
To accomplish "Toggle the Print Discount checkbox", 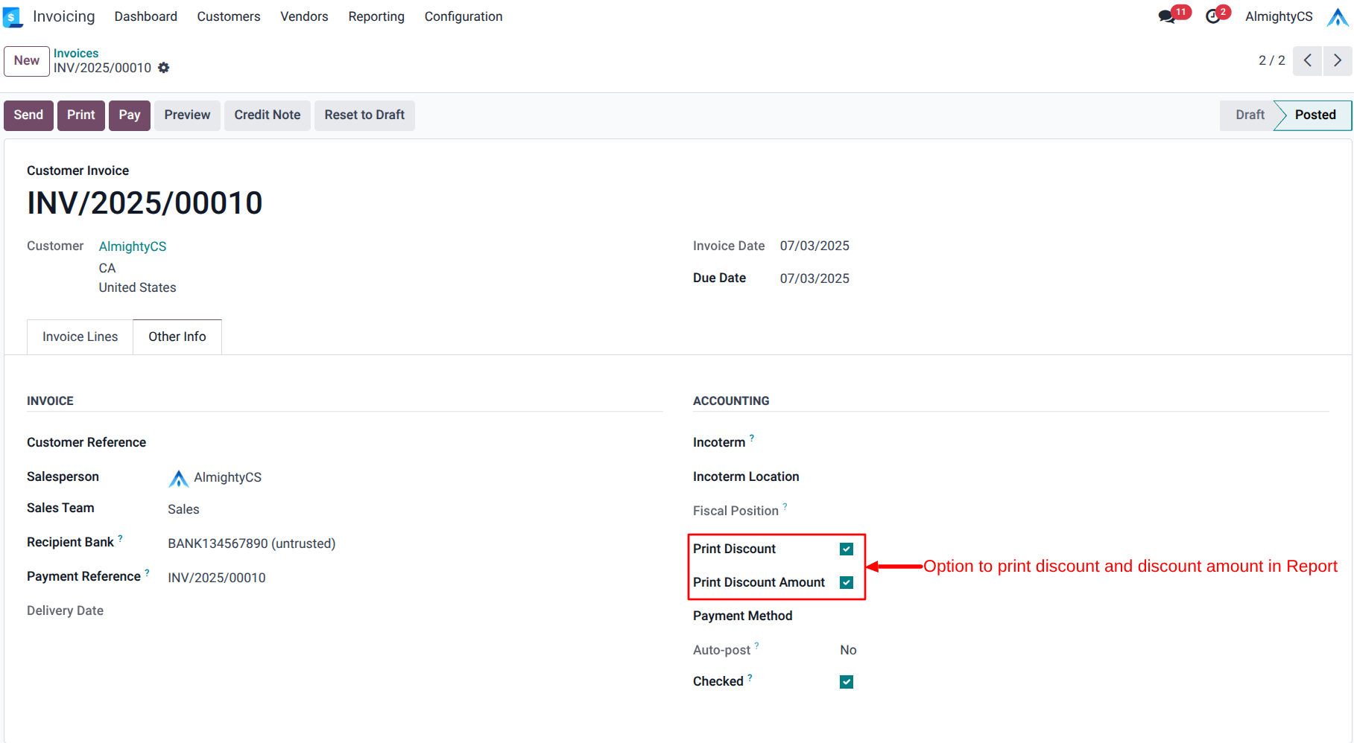I will click(x=847, y=549).
